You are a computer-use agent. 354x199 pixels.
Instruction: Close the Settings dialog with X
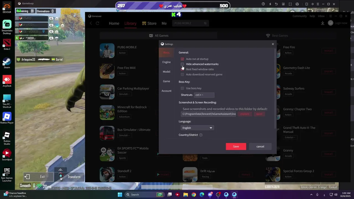click(x=273, y=44)
